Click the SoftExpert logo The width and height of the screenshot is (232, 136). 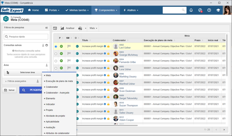12,10
